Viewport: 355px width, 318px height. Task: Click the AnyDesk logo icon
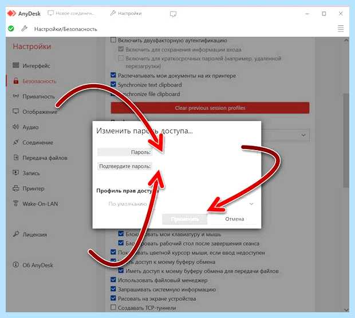(11, 13)
